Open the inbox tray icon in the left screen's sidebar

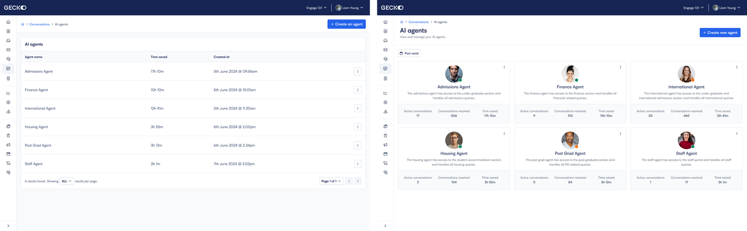8,41
